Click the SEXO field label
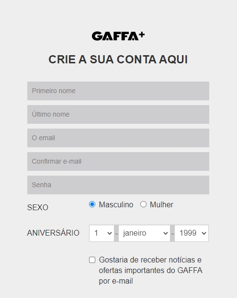 38,207
